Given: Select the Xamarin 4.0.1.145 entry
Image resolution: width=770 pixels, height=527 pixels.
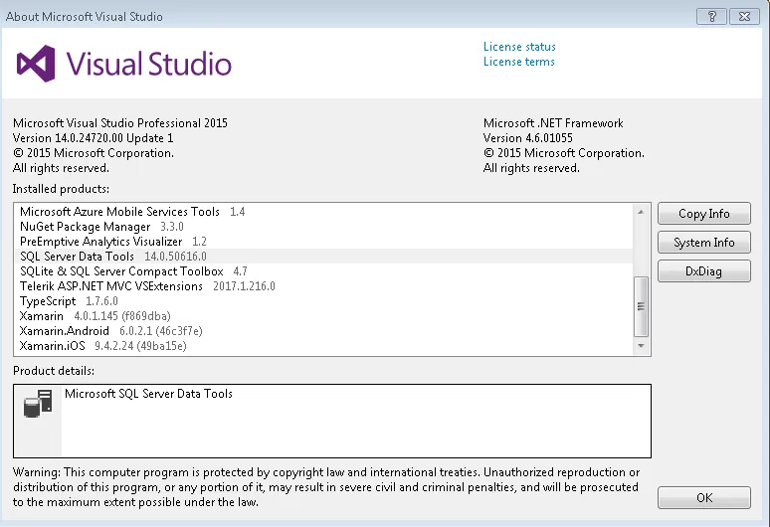Looking at the screenshot, I should tap(323, 316).
